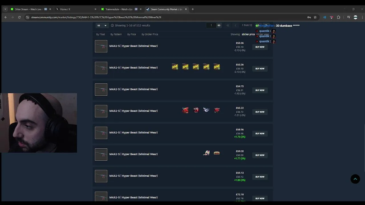
Task: Open M4A1-S Hyper Beast name, £69.13 row
Action: point(133,176)
